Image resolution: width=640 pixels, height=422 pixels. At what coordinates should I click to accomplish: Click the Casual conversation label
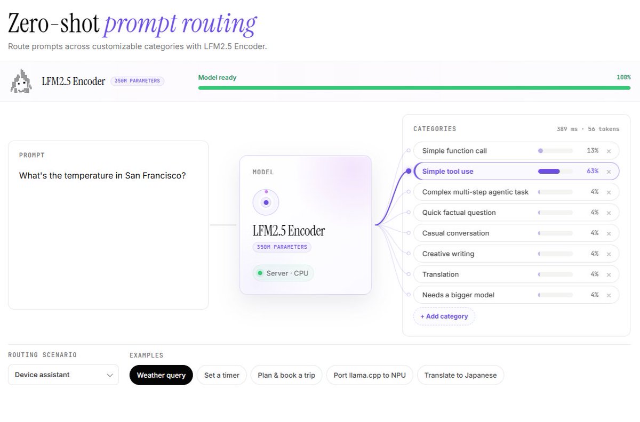(x=455, y=233)
